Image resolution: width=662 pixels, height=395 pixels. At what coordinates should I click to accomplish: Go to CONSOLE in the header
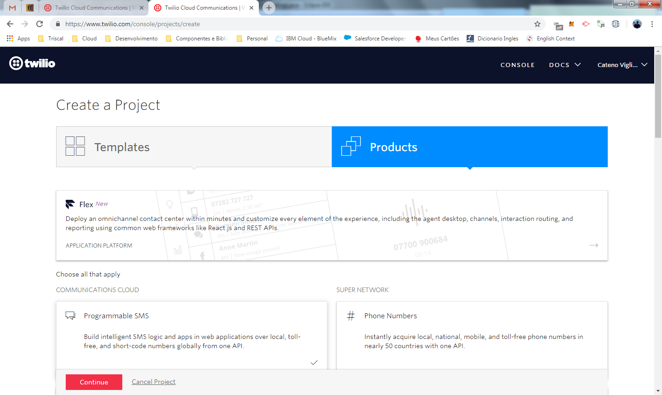518,65
